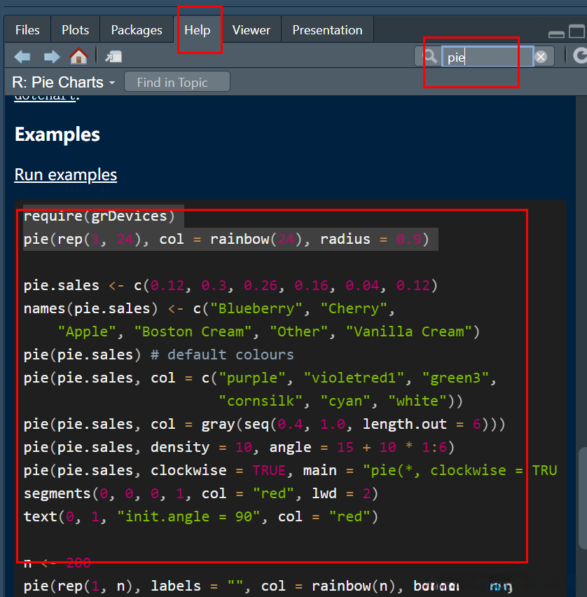
Task: Minimize the Help pane
Action: pos(556,33)
